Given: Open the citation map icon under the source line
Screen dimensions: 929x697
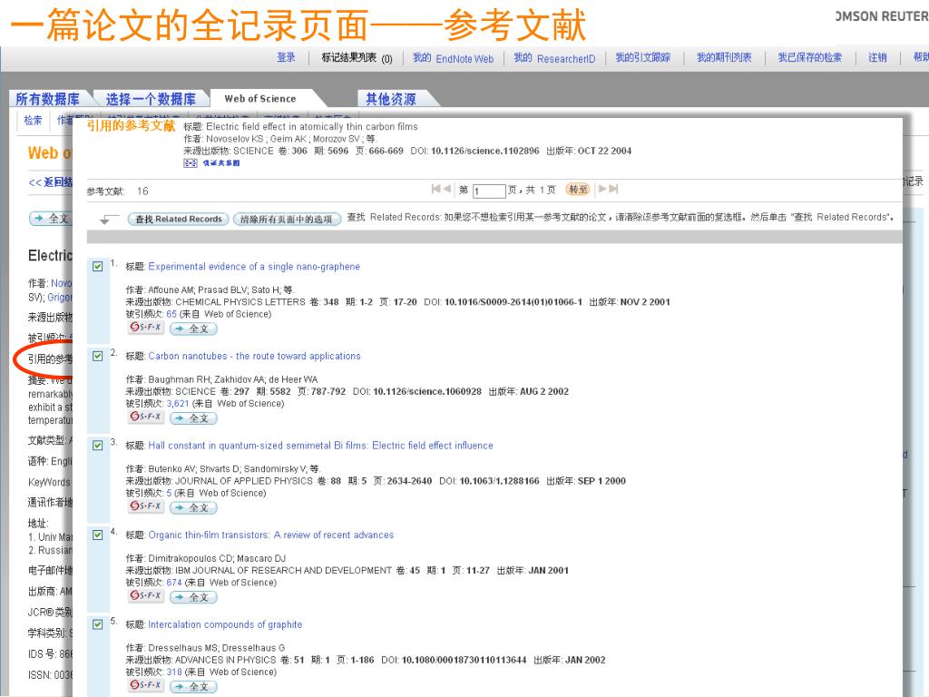Looking at the screenshot, I should 191,163.
